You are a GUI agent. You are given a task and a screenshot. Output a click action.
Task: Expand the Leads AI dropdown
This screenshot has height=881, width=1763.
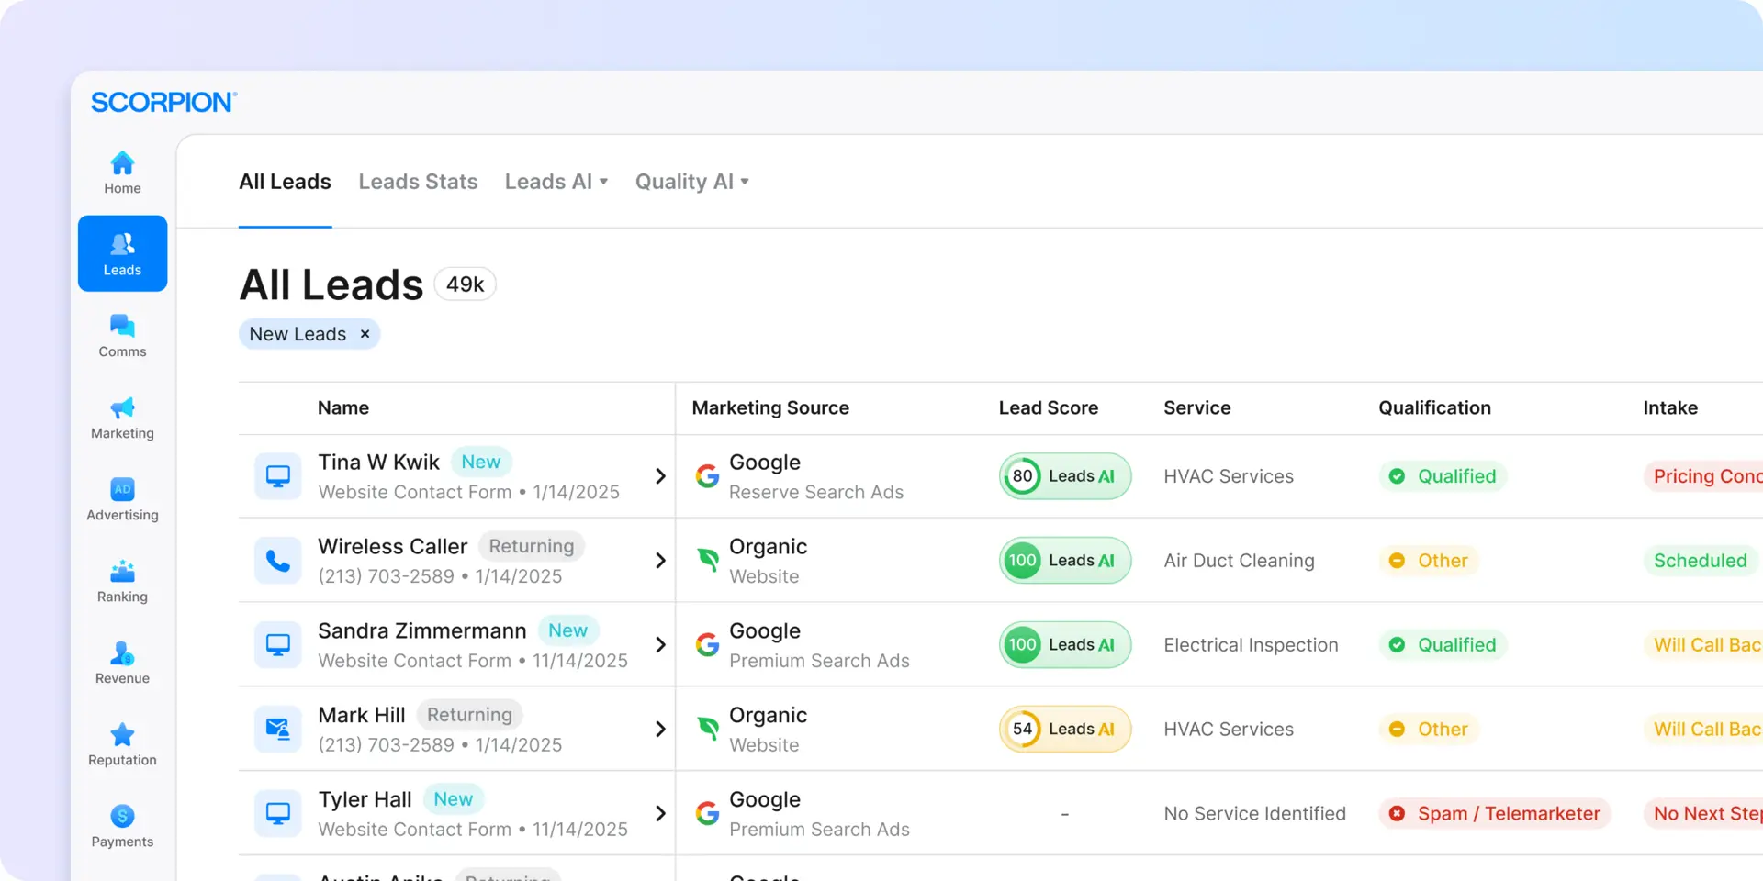tap(556, 182)
